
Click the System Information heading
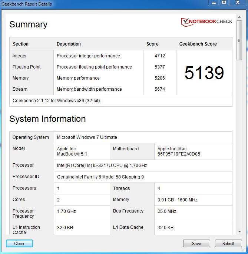[47, 119]
